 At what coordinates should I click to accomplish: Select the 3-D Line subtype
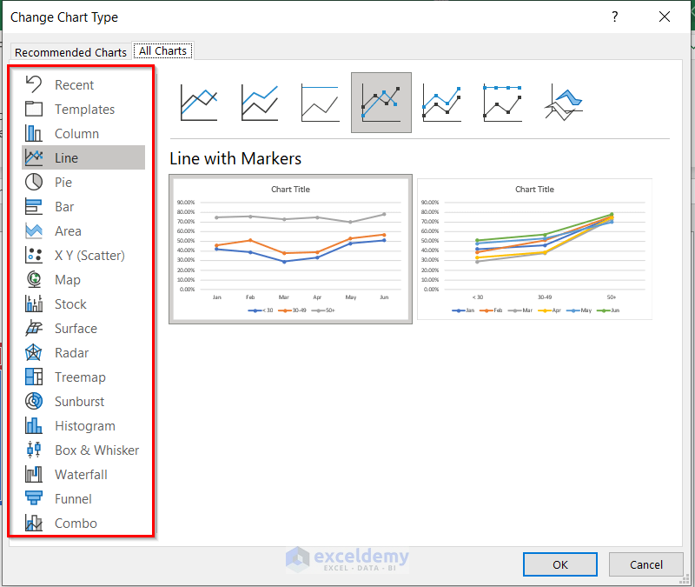563,103
